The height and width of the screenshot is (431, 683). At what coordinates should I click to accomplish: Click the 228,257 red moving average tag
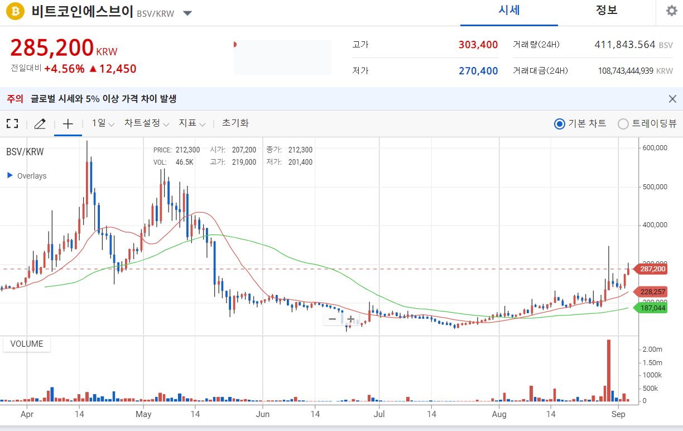pos(651,292)
